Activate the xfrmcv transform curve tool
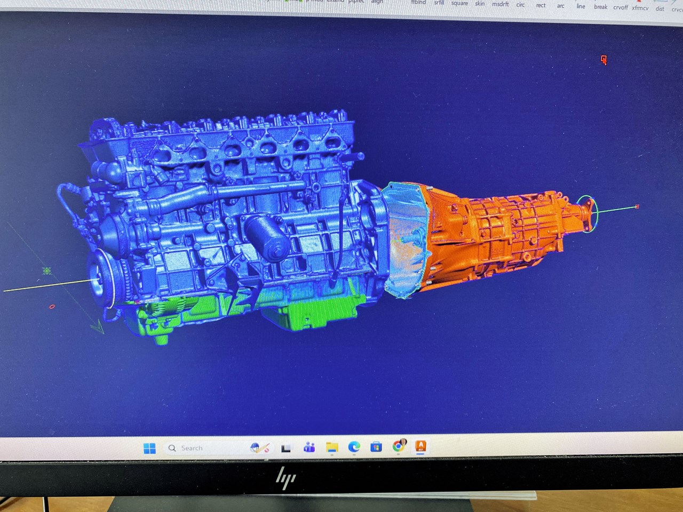Image resolution: width=683 pixels, height=512 pixels. pos(640,8)
